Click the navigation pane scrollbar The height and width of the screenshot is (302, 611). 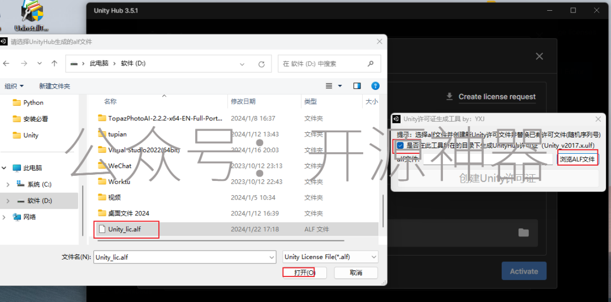[82, 210]
